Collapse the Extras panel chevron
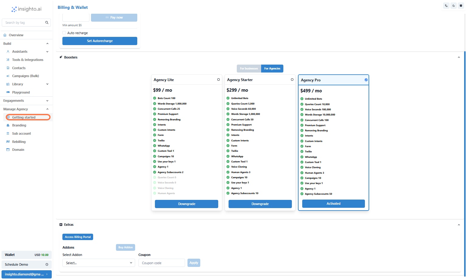Screen dimensions: 469x280 tap(459, 225)
